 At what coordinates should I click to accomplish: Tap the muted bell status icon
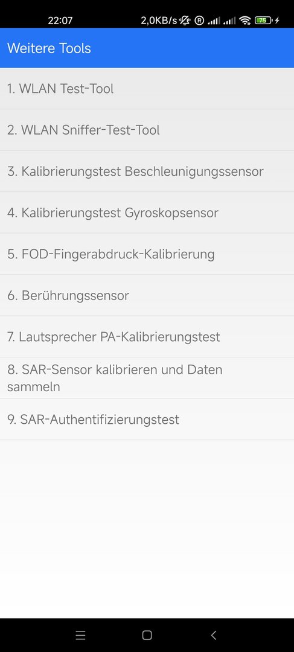[x=185, y=20]
